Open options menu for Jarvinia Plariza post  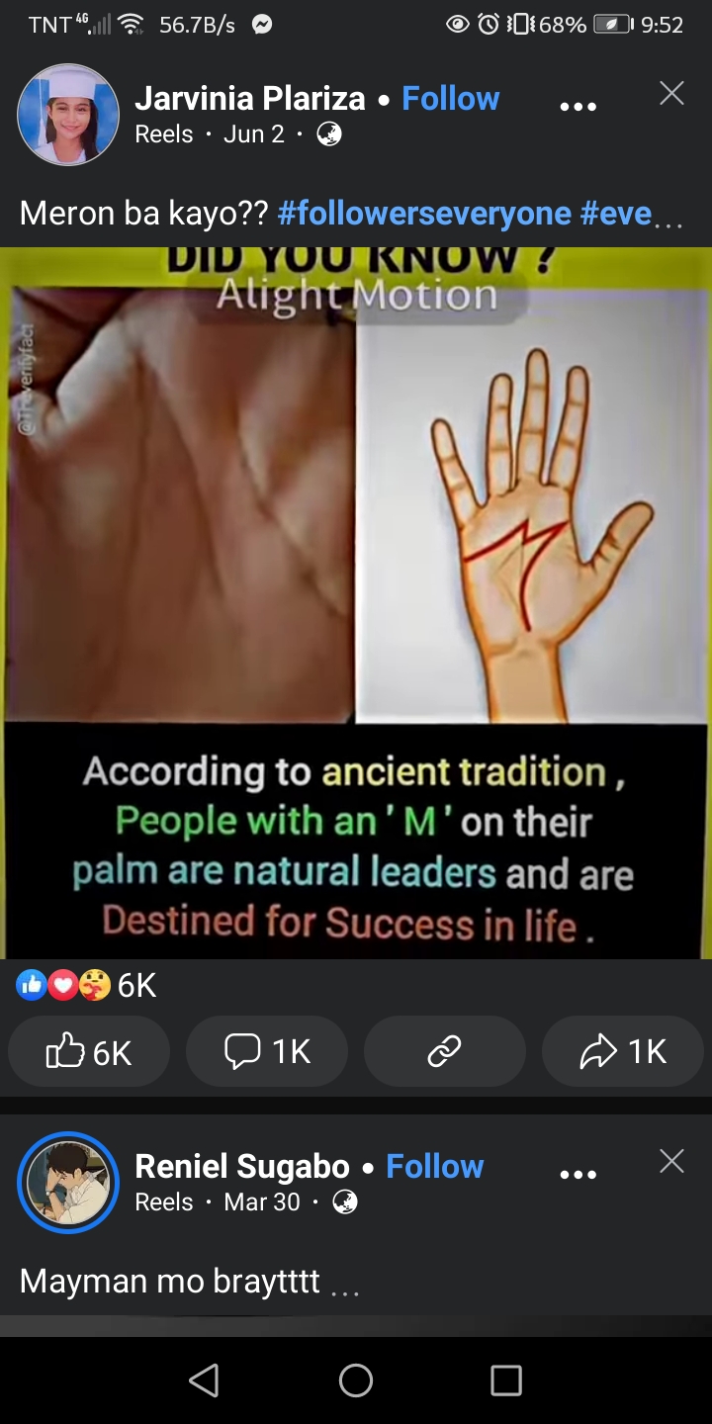tap(578, 107)
